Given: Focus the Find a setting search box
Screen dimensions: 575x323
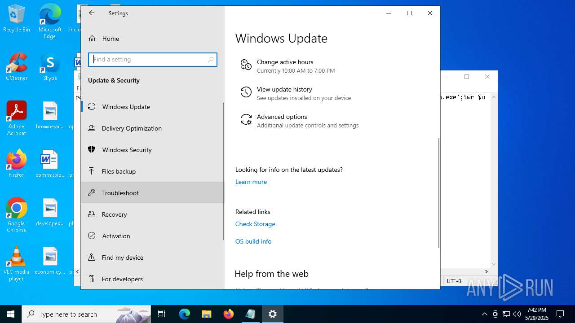Looking at the screenshot, I should click(x=153, y=59).
